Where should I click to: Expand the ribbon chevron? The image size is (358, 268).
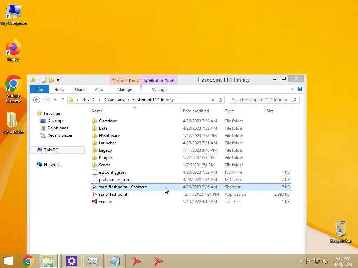[292, 89]
